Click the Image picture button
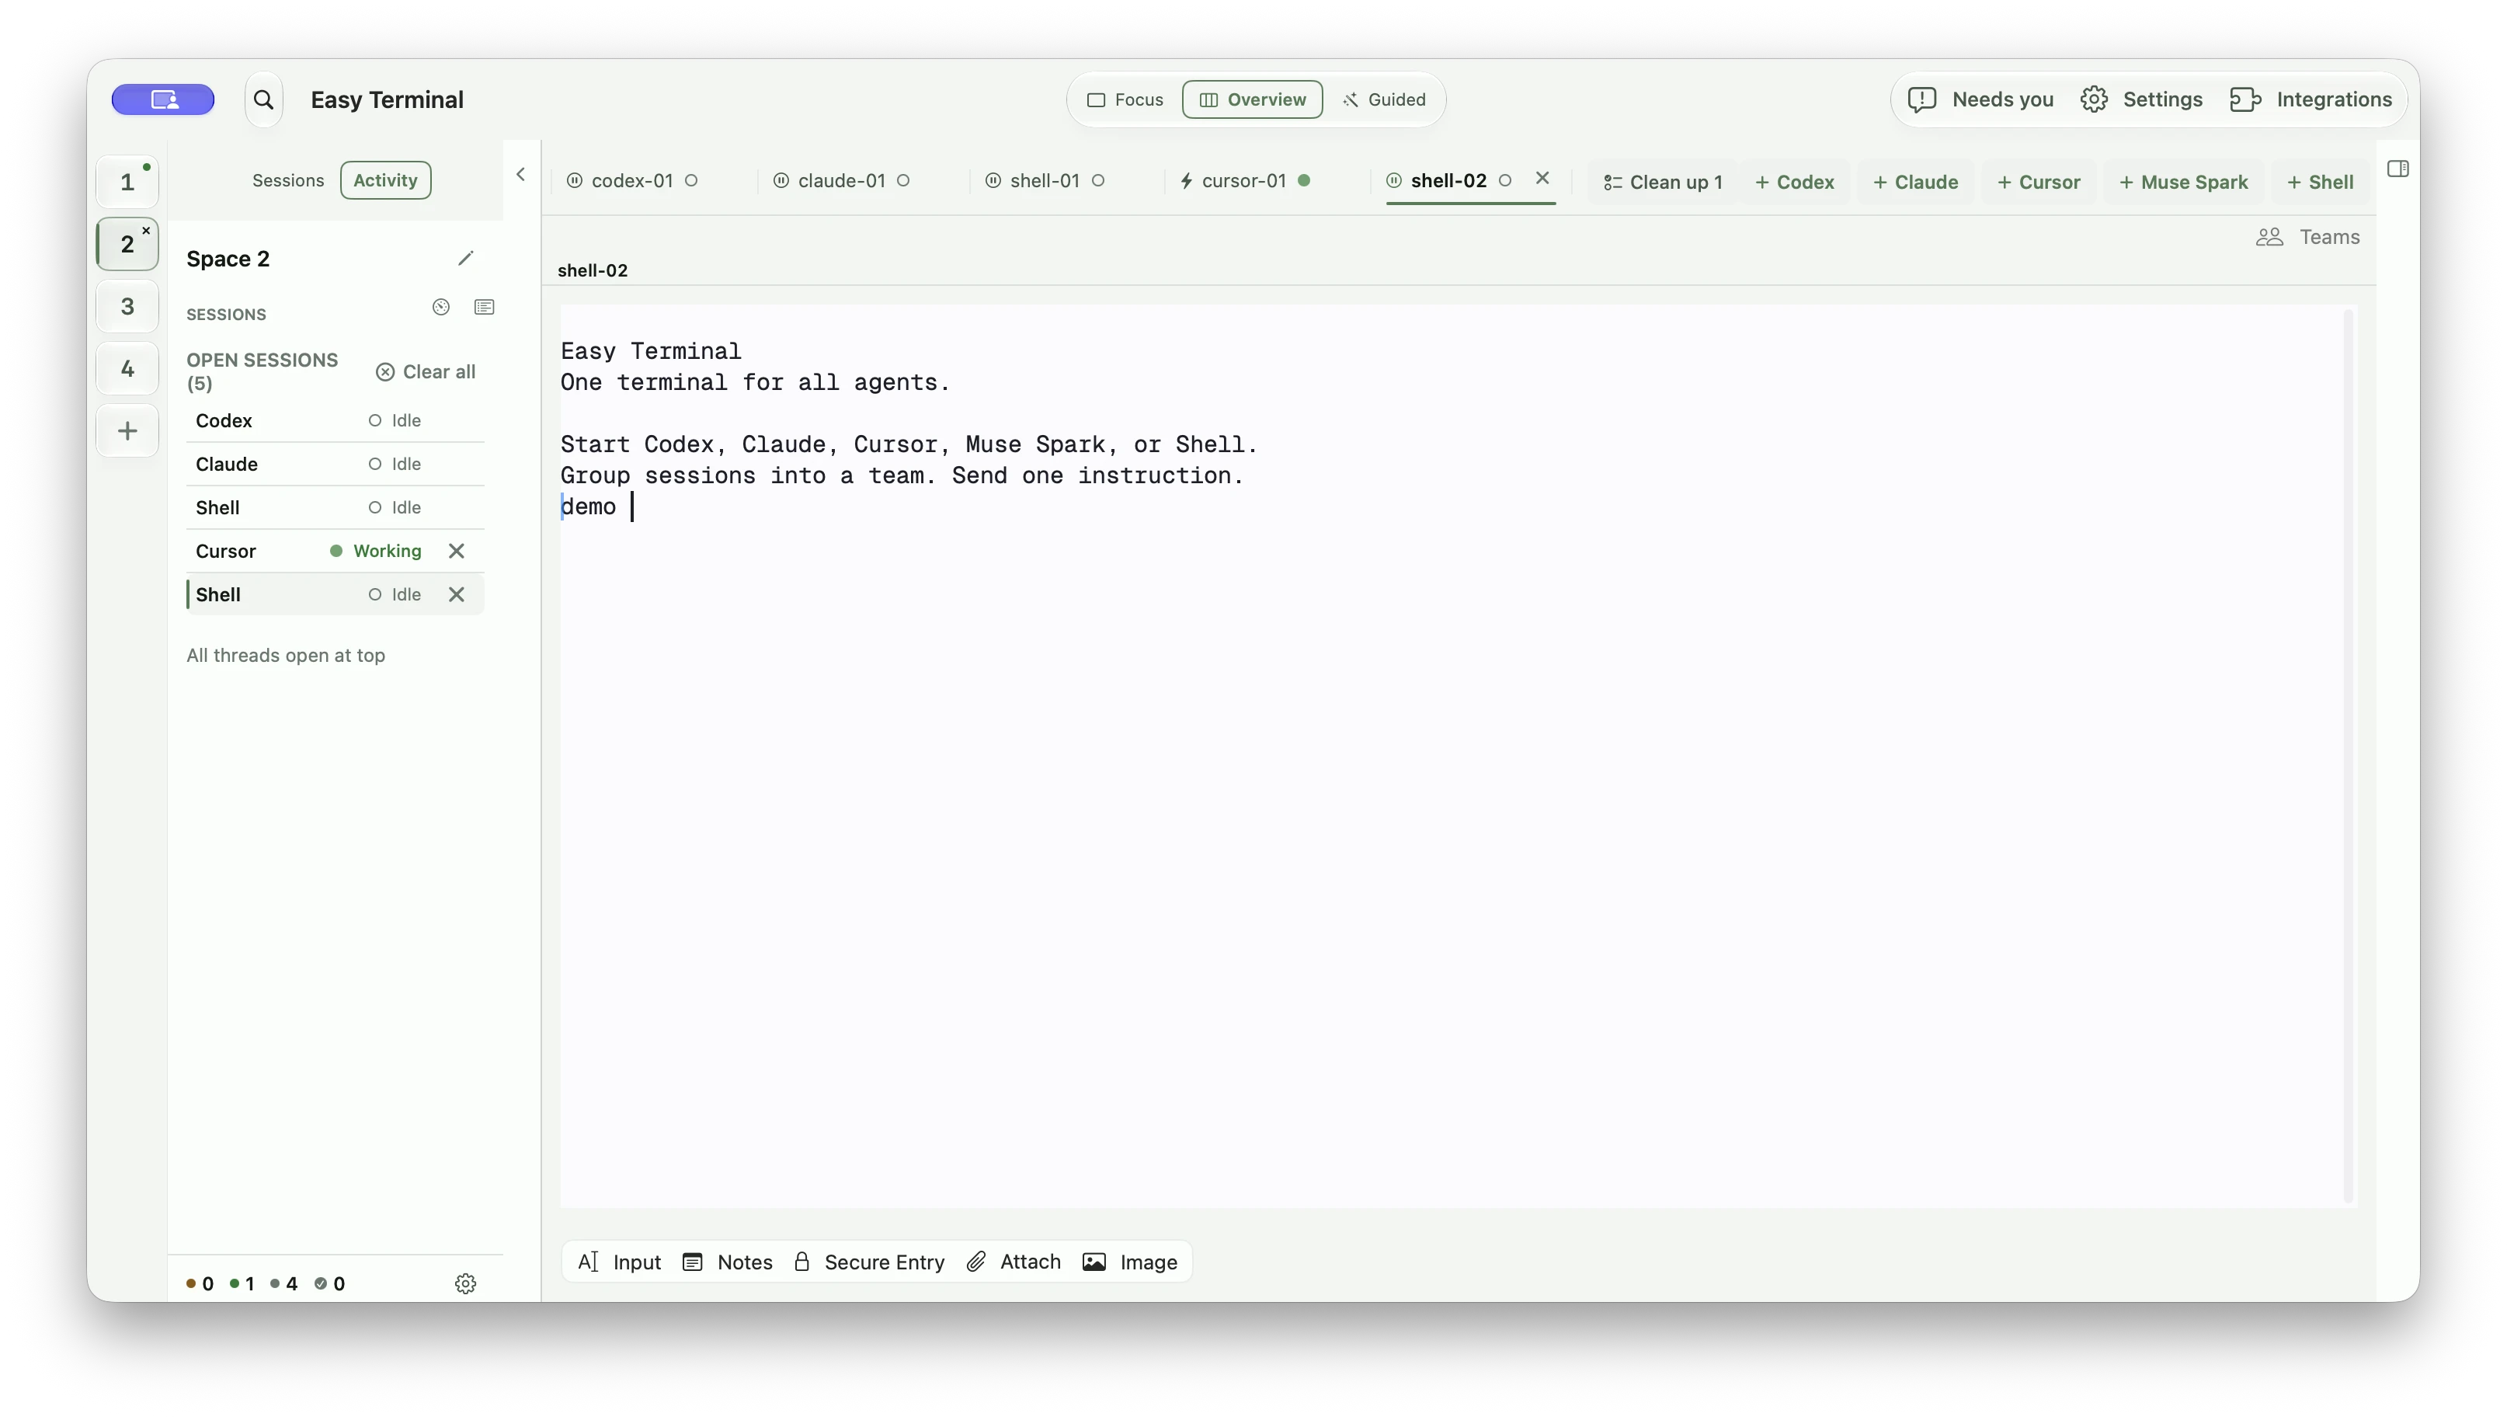The image size is (2507, 1417). 1130,1262
